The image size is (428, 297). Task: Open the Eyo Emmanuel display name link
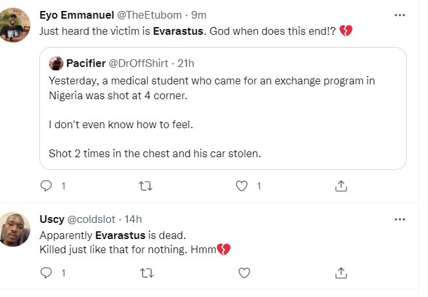point(75,15)
